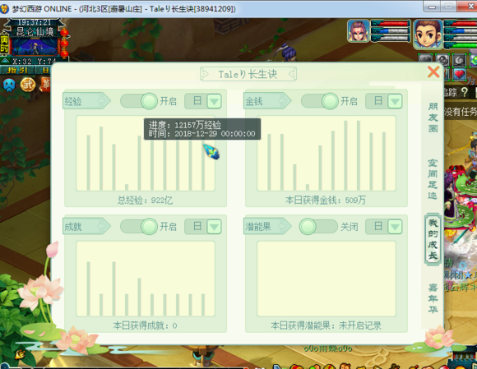Open the 成就 period dropdown arrow
The height and width of the screenshot is (369, 477).
[x=214, y=227]
